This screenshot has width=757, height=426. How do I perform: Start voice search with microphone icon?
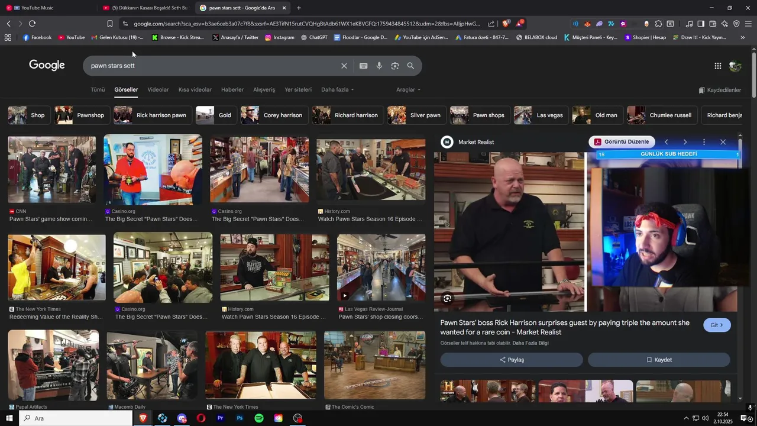click(379, 66)
